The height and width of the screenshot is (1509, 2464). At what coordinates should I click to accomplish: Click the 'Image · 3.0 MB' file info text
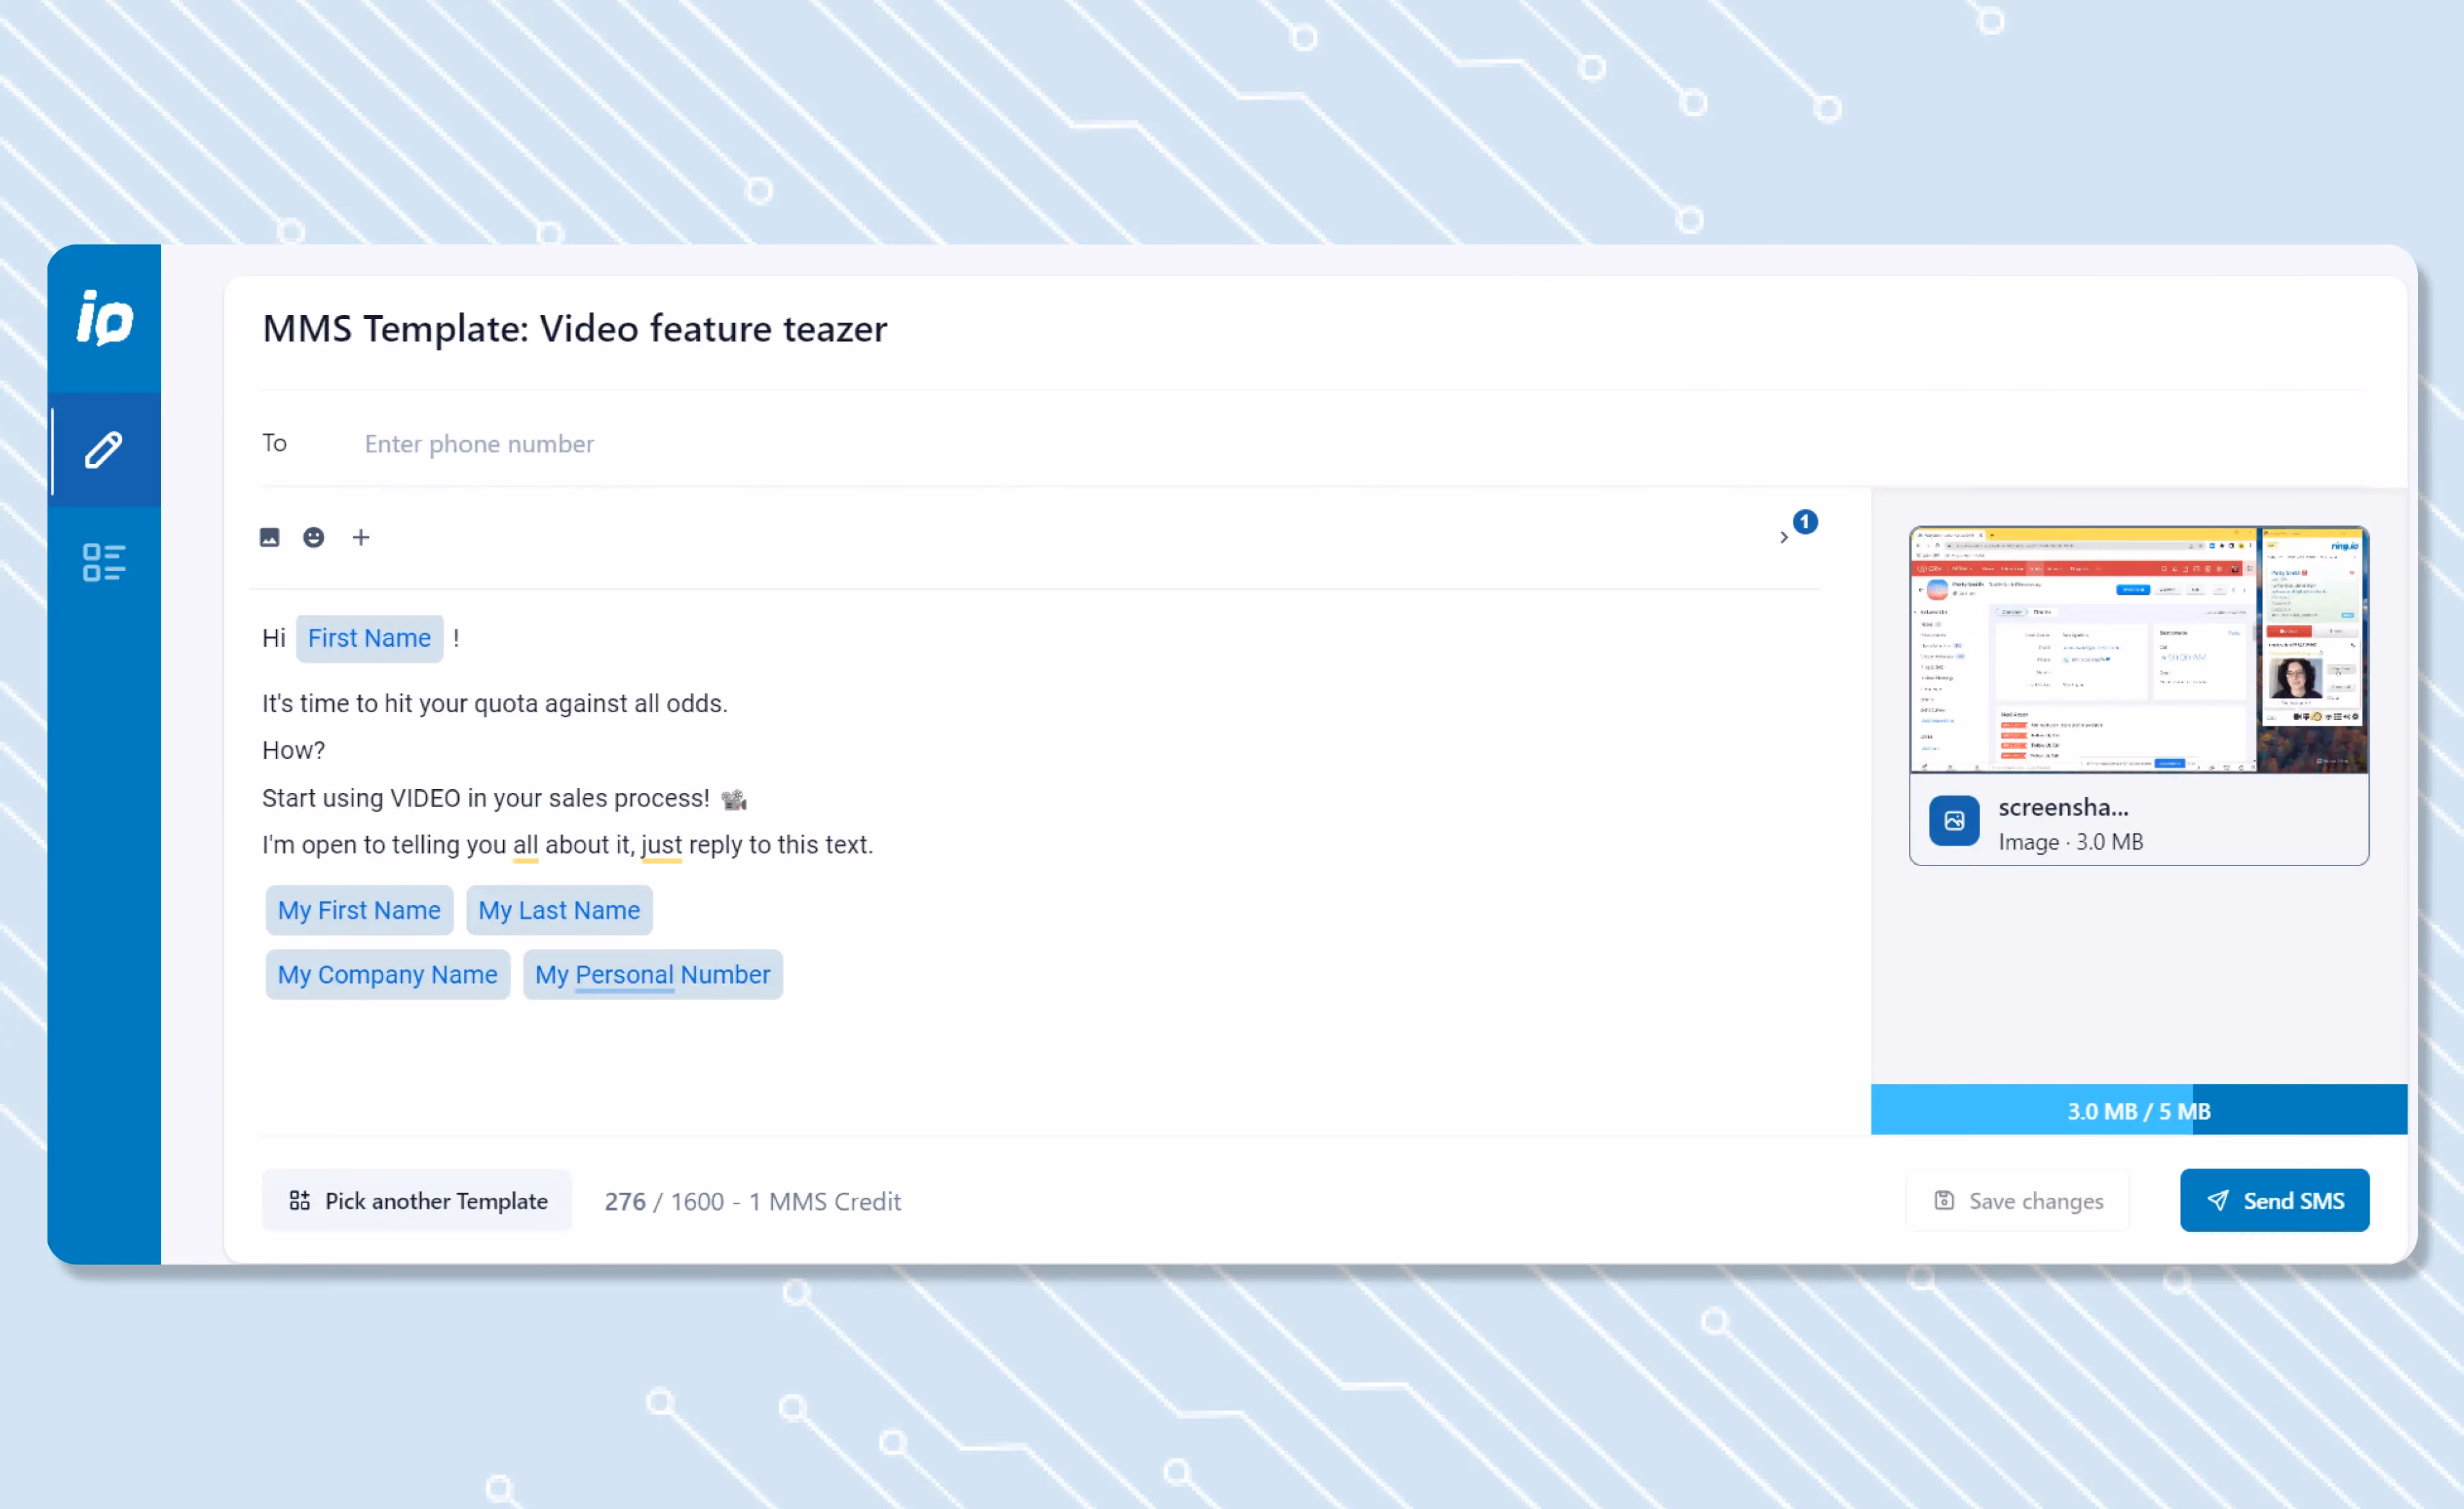tap(2070, 842)
